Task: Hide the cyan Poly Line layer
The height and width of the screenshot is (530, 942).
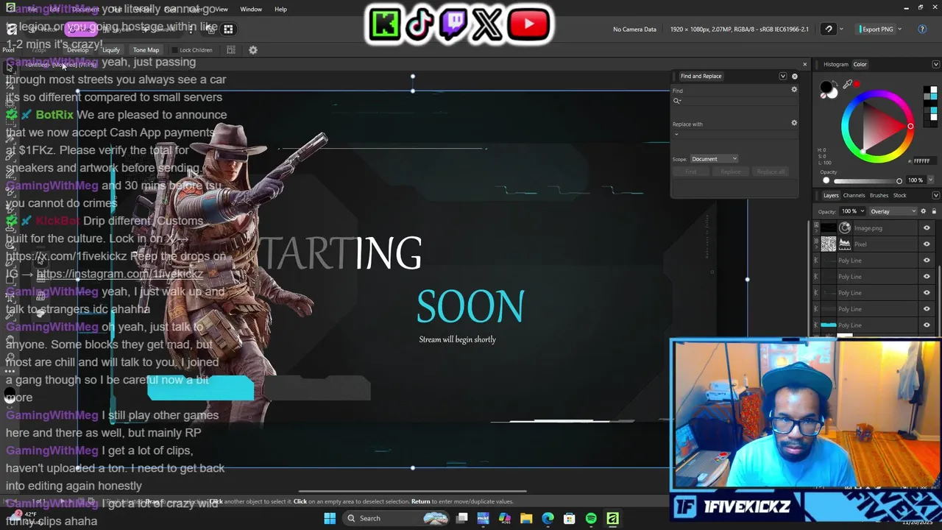Action: (x=927, y=325)
